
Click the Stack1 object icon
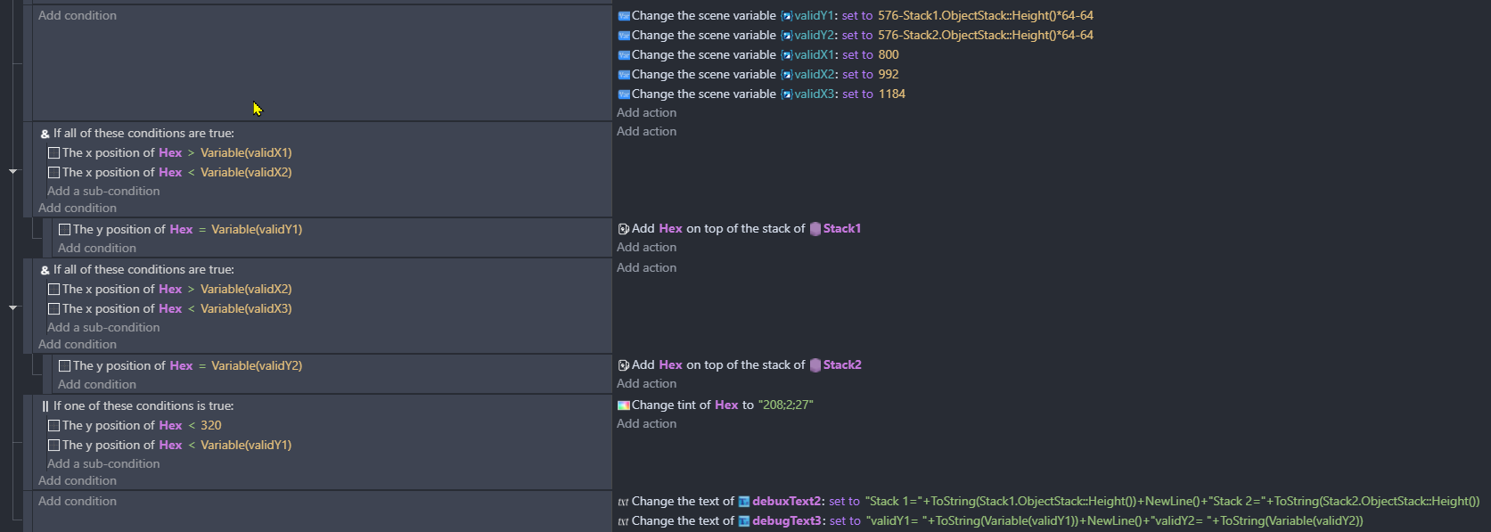click(815, 229)
